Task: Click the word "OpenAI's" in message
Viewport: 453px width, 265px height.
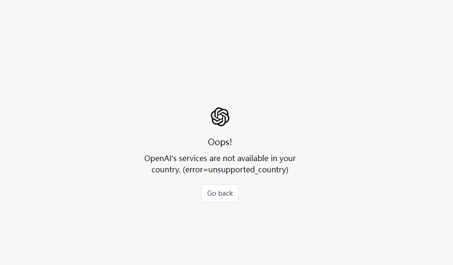Action: click(x=160, y=158)
